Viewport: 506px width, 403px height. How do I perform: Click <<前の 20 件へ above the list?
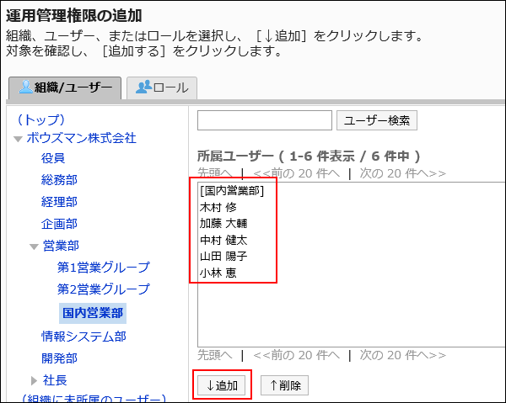click(x=296, y=173)
